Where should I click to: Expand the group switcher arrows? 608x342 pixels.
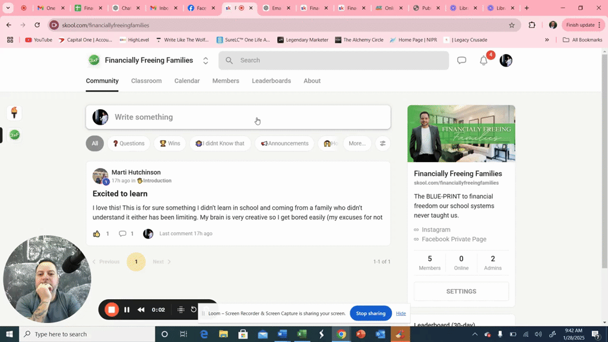pos(205,61)
